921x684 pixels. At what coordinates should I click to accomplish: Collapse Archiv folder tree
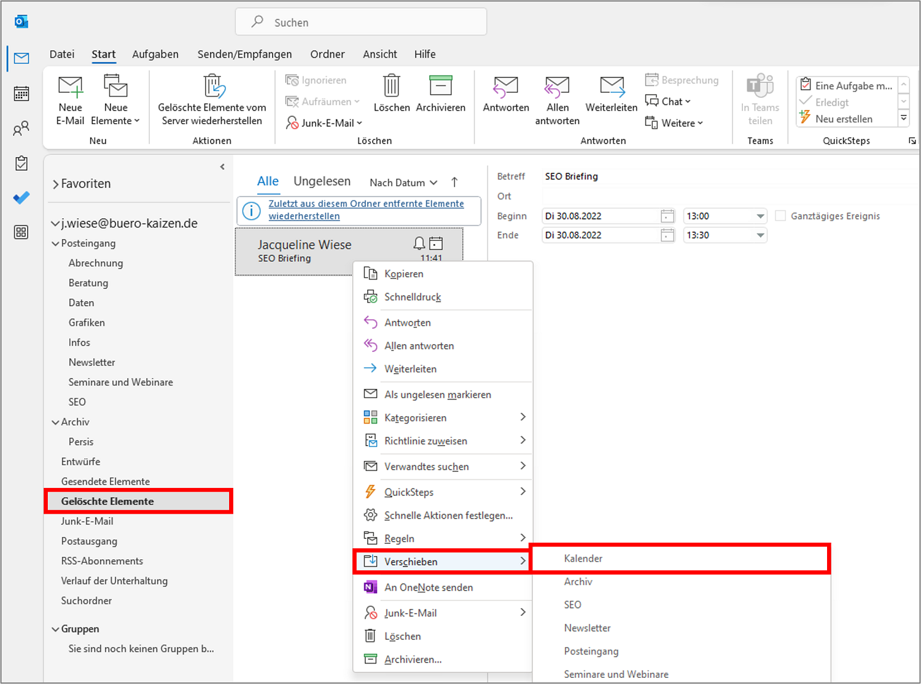click(x=55, y=422)
